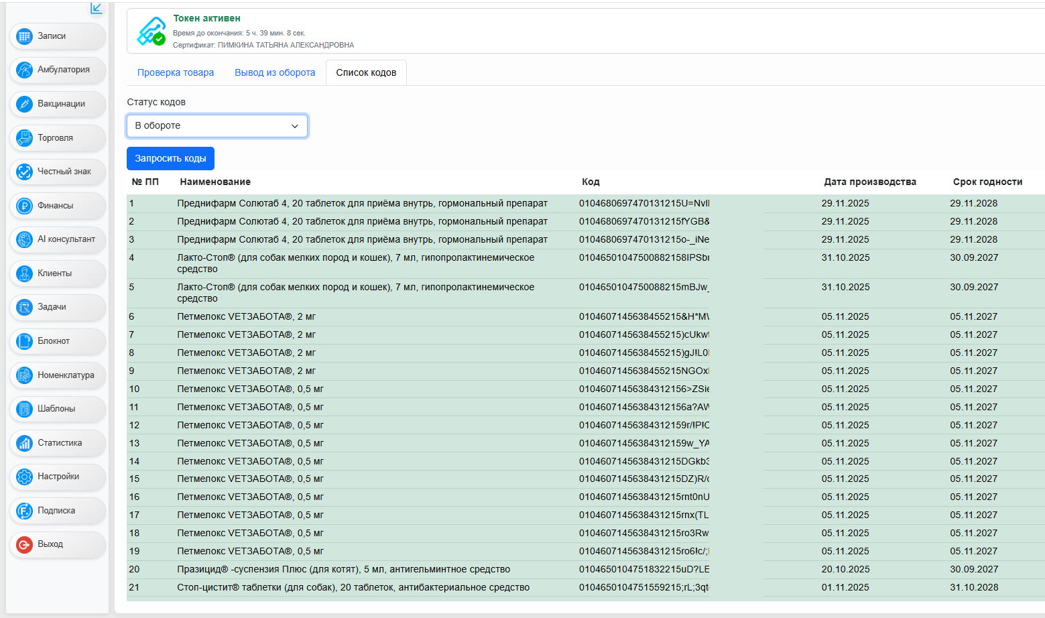
Task: Expand the Статус кодов dropdown
Action: click(x=217, y=126)
